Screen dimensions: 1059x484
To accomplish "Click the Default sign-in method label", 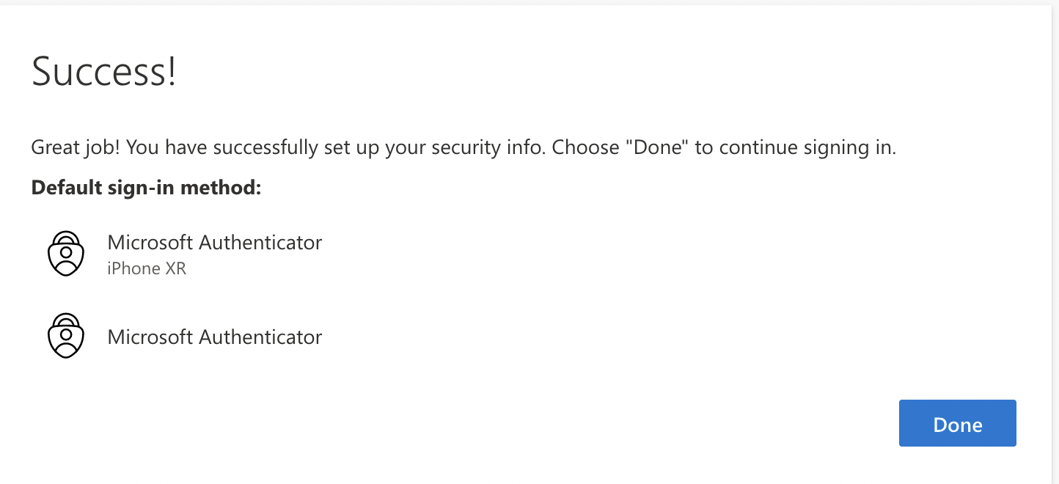I will click(x=147, y=188).
